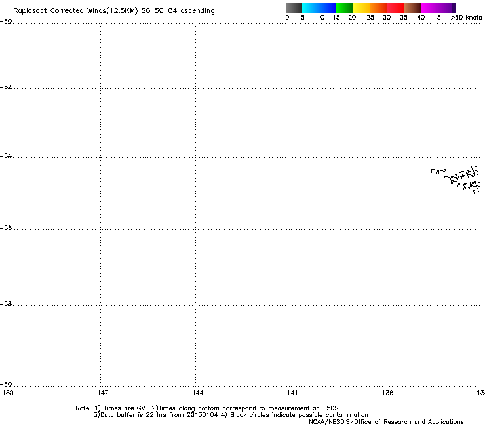Click the legend label '10'

320,18
